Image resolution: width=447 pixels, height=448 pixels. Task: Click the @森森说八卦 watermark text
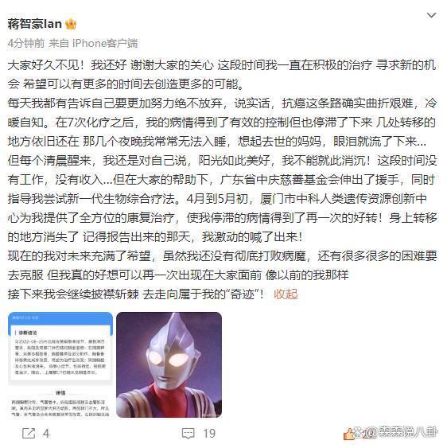[x=402, y=433]
